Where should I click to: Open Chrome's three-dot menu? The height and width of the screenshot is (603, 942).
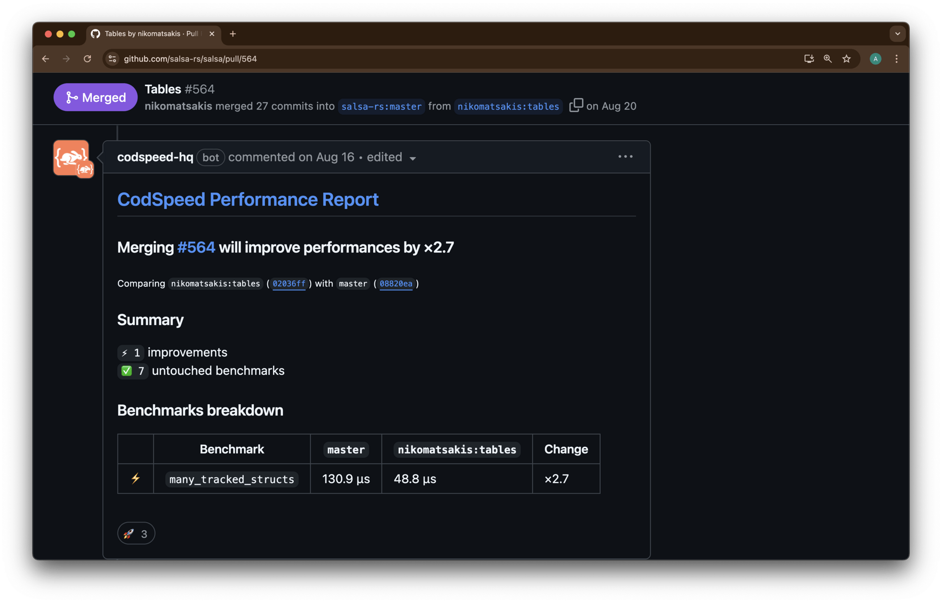click(x=896, y=59)
